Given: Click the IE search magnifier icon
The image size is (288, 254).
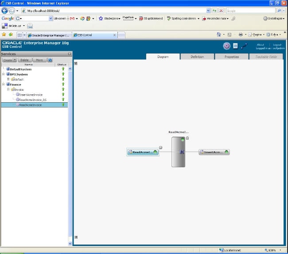Looking at the screenshot, I should tap(279, 11).
